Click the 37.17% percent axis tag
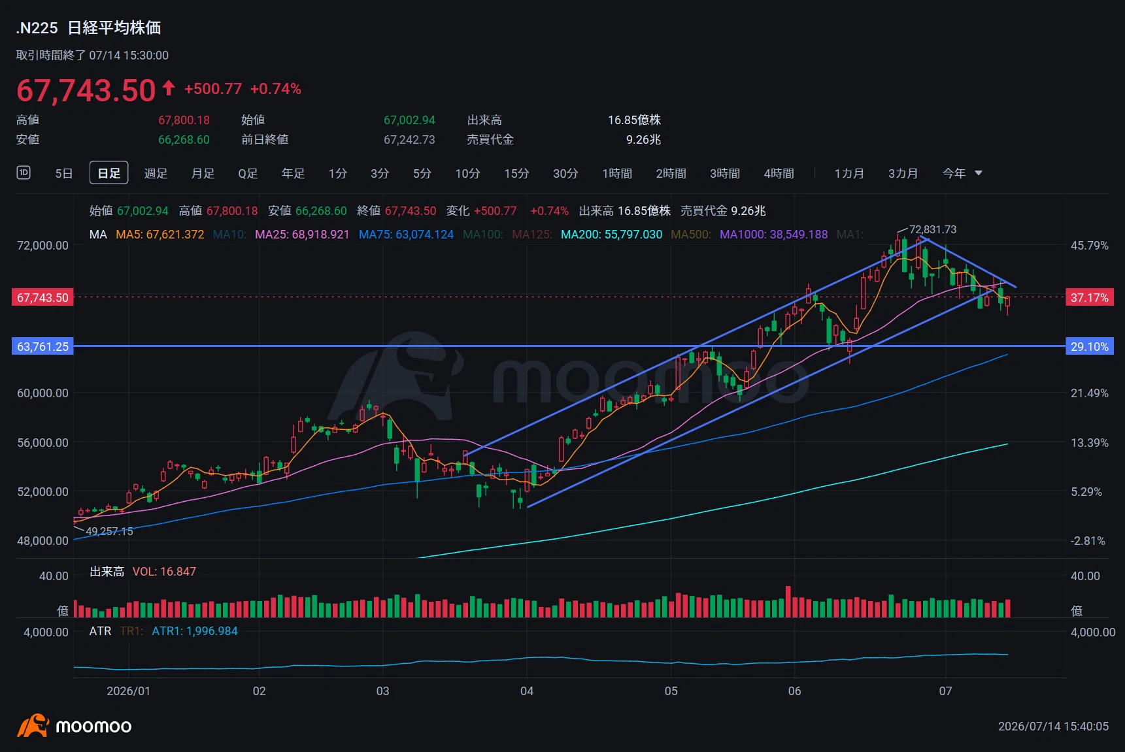Screen dimensions: 1125x752 coord(1089,297)
